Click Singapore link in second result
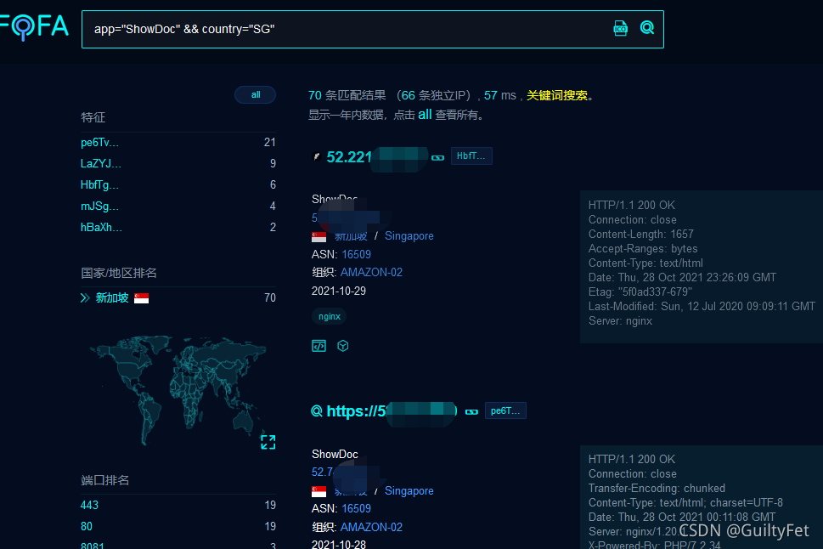The width and height of the screenshot is (823, 549). pyautogui.click(x=409, y=490)
